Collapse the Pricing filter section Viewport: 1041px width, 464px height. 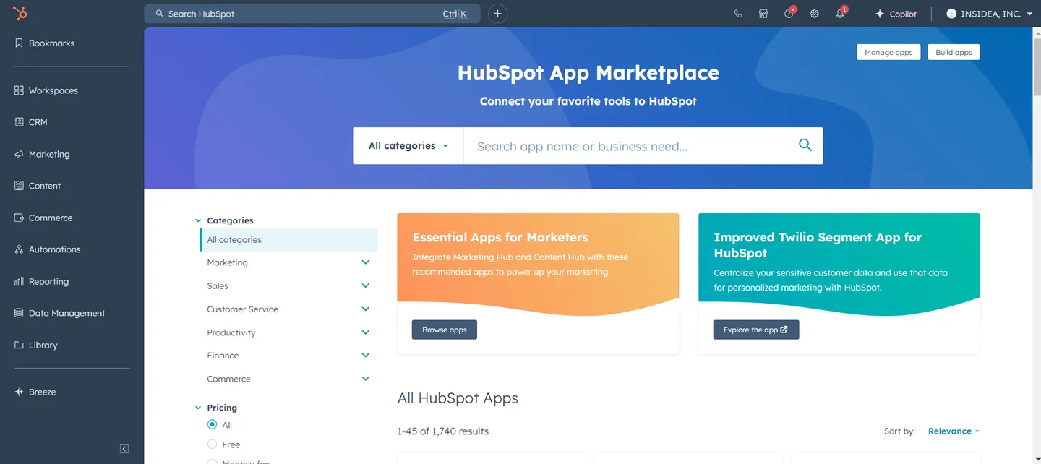(198, 408)
